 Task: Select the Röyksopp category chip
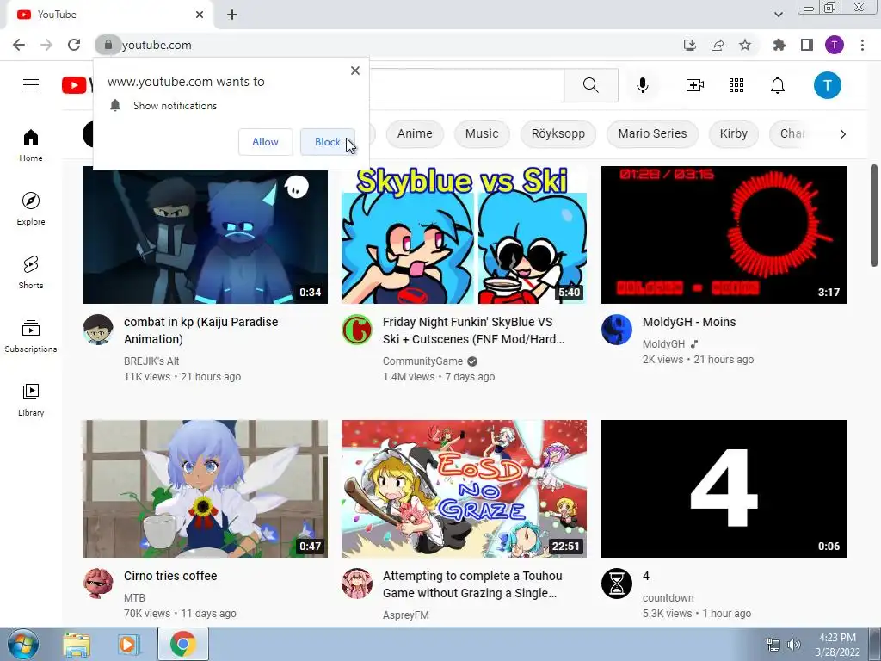tap(558, 133)
